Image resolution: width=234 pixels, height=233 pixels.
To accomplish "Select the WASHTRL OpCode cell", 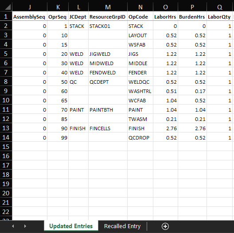I will [140, 91].
